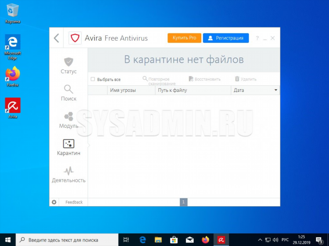This screenshot has height=246, width=329.
Task: Click the Регистрация button
Action: [226, 38]
